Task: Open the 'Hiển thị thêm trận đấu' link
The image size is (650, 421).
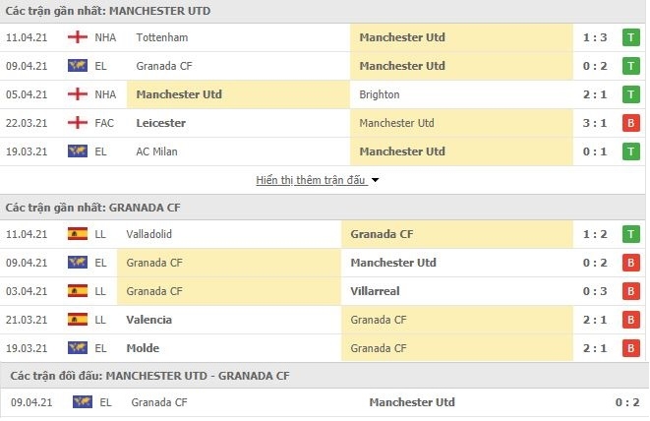Action: pos(311,180)
